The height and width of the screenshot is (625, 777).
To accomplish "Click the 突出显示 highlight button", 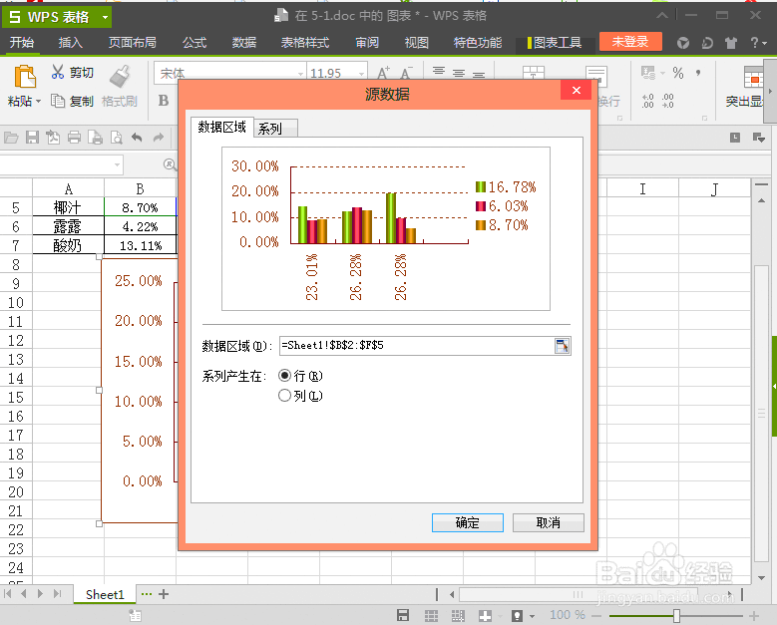I will [745, 88].
